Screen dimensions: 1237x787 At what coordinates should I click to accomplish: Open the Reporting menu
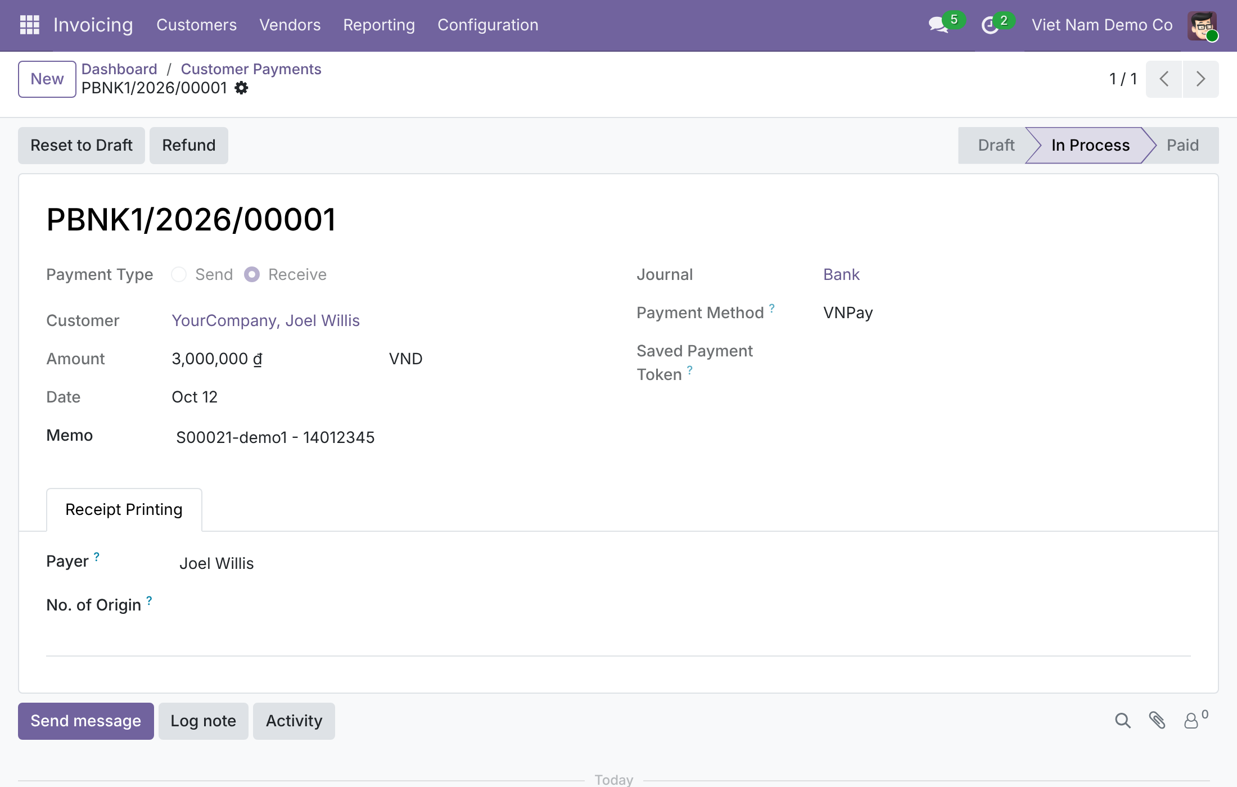(379, 25)
